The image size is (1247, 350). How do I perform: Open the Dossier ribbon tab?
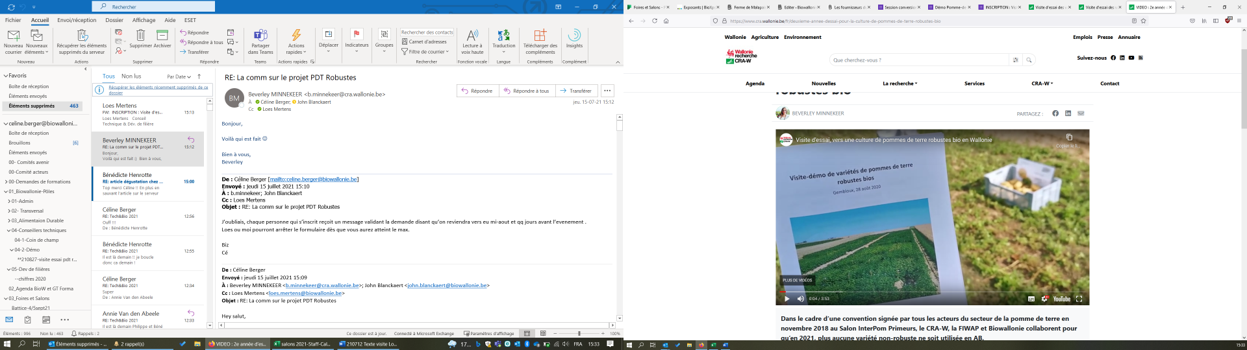point(114,20)
